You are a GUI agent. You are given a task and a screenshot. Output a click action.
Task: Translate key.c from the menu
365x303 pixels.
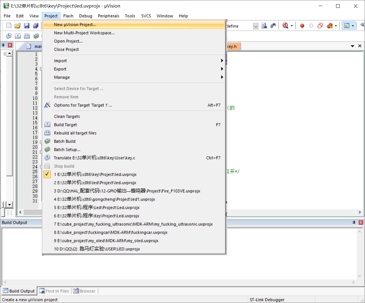coord(134,158)
